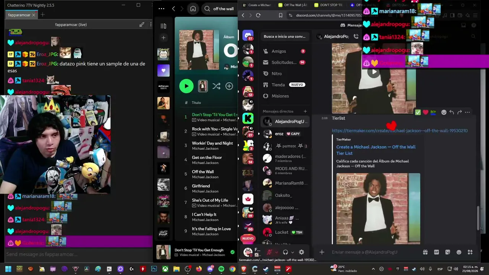
Task: Add the album to library with plus icon
Action: [x=229, y=86]
